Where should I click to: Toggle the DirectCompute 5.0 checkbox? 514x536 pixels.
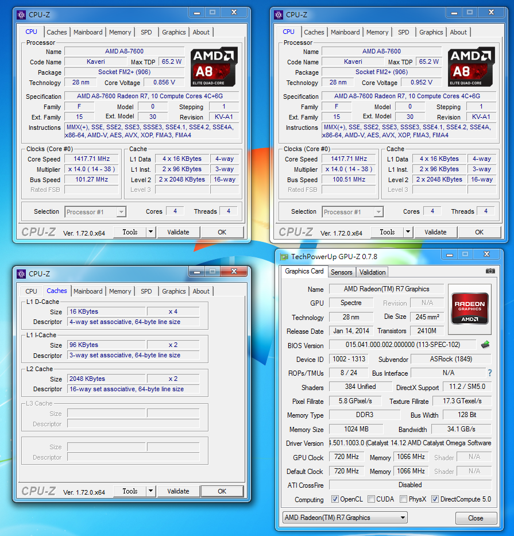435,499
